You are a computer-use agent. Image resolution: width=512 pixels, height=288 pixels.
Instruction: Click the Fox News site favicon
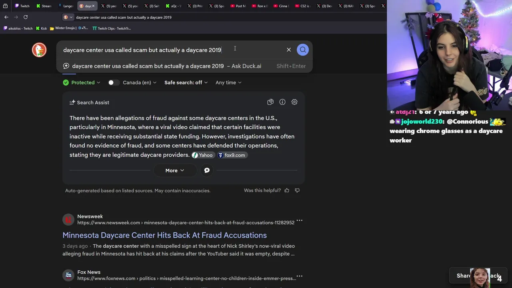tap(68, 275)
